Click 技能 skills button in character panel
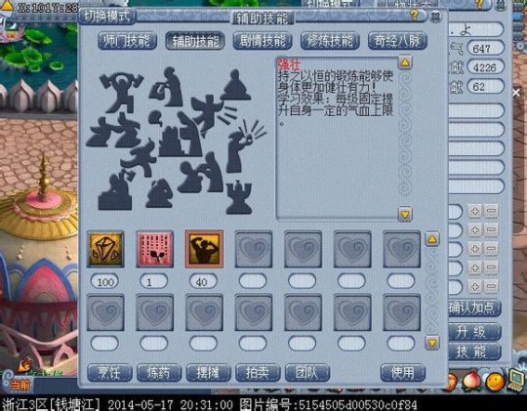This screenshot has width=527, height=411. [474, 351]
